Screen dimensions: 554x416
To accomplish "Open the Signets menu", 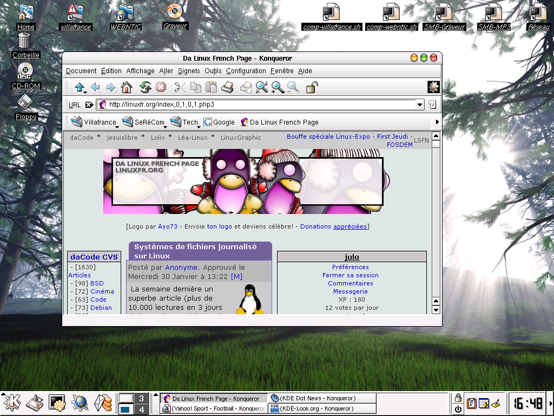I will click(189, 71).
